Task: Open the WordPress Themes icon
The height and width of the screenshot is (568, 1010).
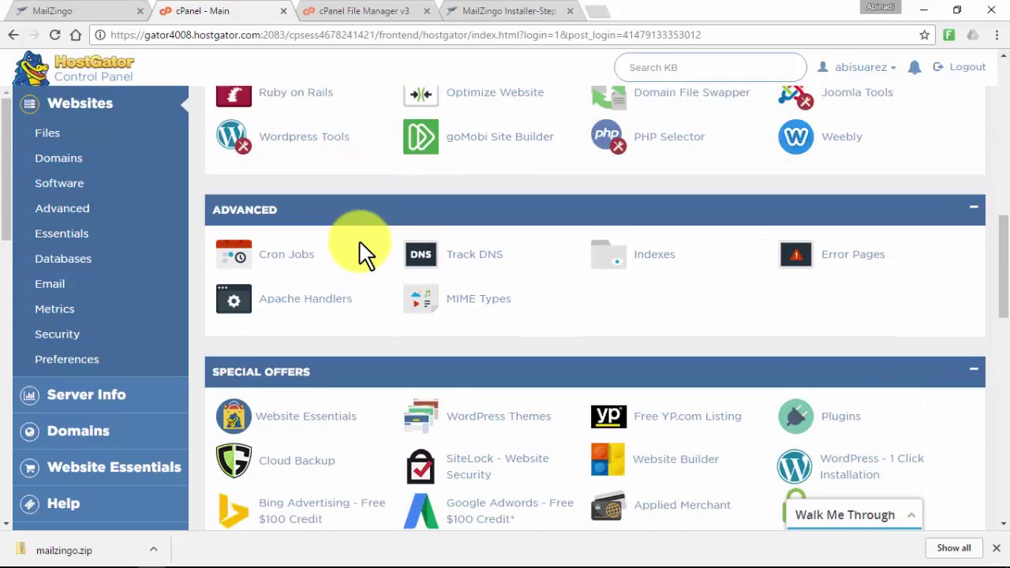Action: (421, 417)
